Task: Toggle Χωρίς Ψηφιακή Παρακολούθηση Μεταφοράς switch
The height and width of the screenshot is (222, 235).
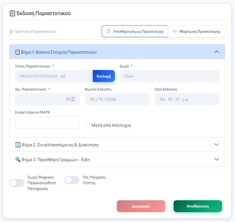Action: point(17,183)
